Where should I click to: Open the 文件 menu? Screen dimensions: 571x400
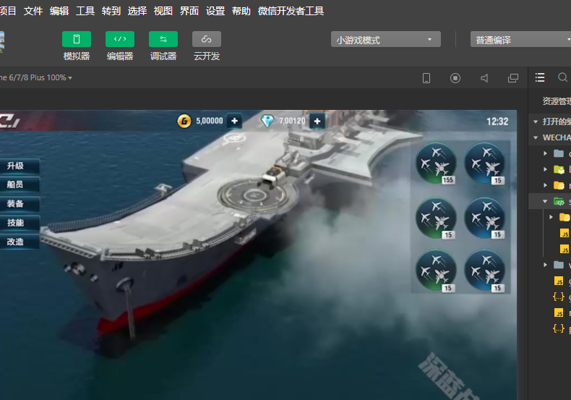[x=33, y=11]
